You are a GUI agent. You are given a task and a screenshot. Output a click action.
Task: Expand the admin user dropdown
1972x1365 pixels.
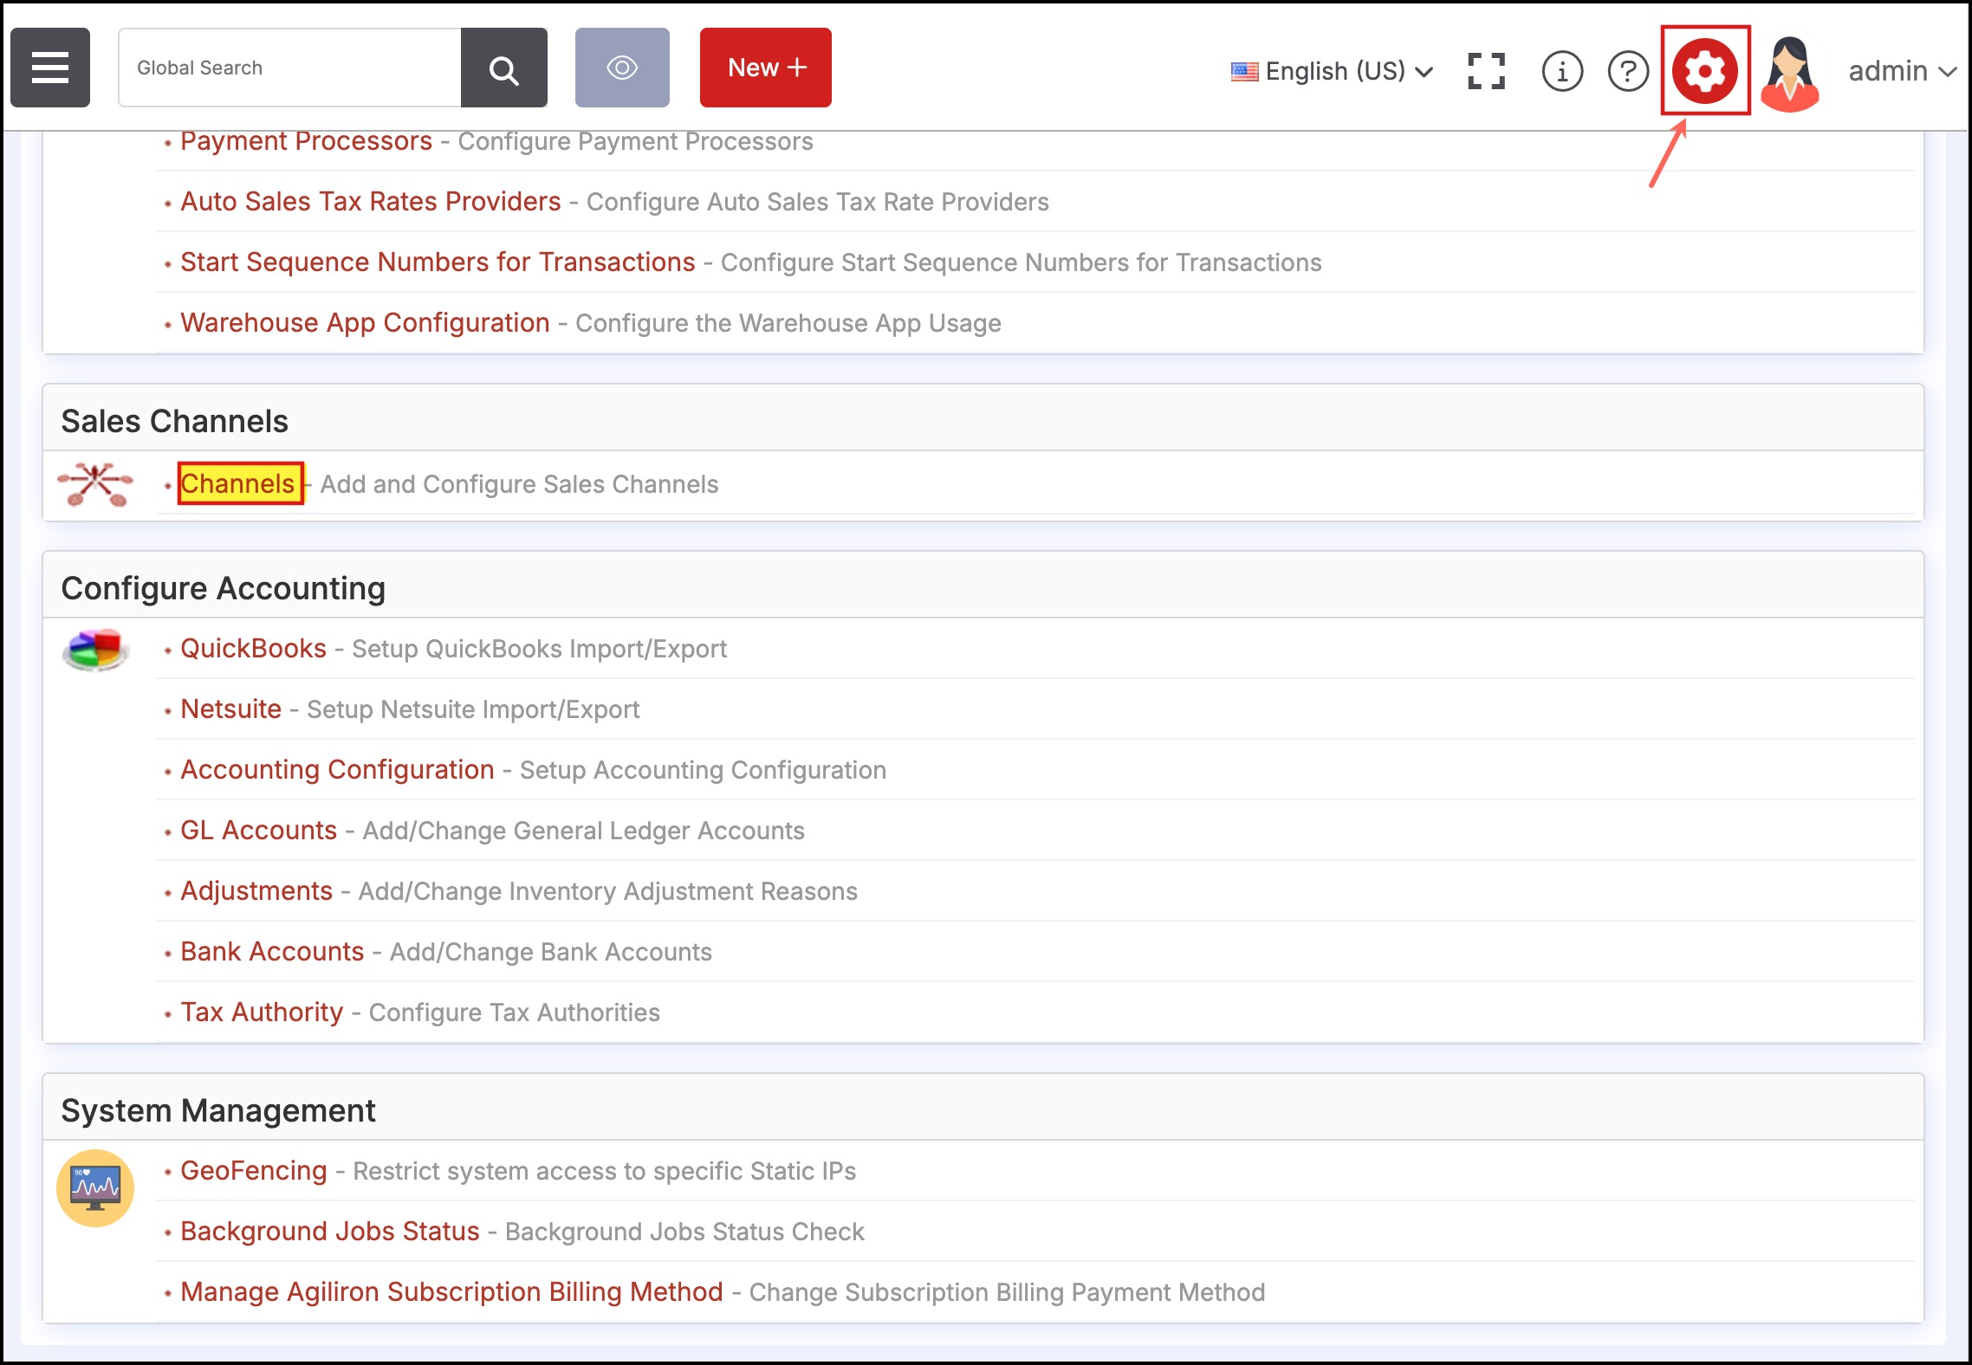(1901, 71)
